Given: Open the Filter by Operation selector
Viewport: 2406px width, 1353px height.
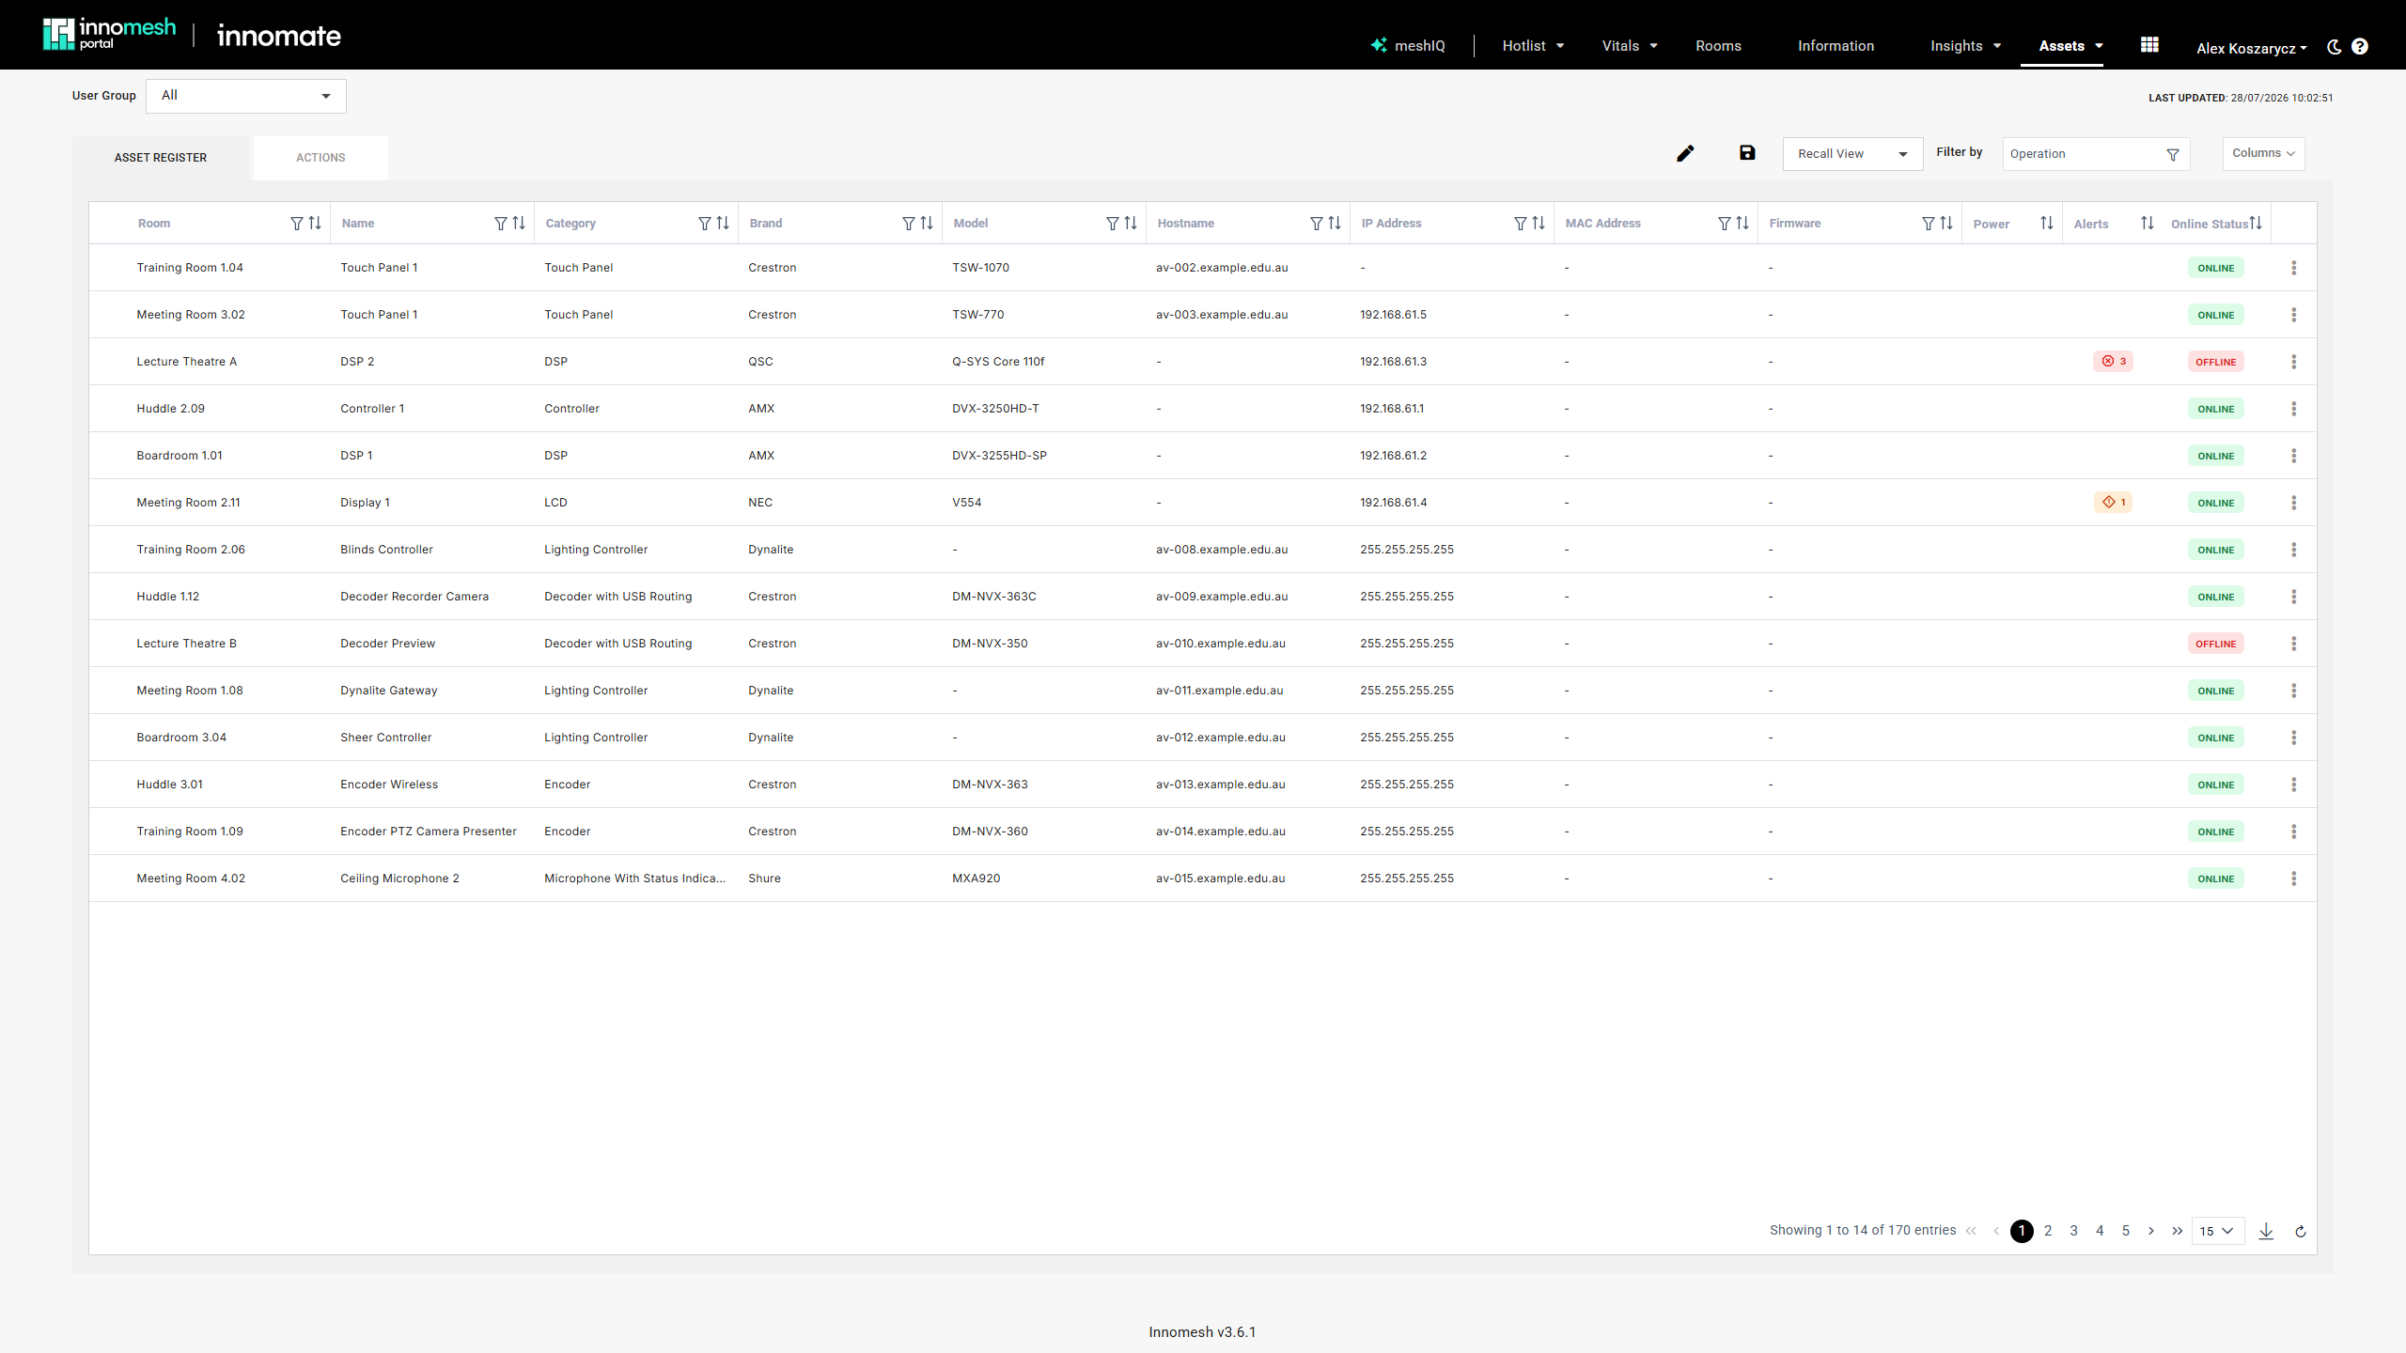Looking at the screenshot, I should point(2096,154).
